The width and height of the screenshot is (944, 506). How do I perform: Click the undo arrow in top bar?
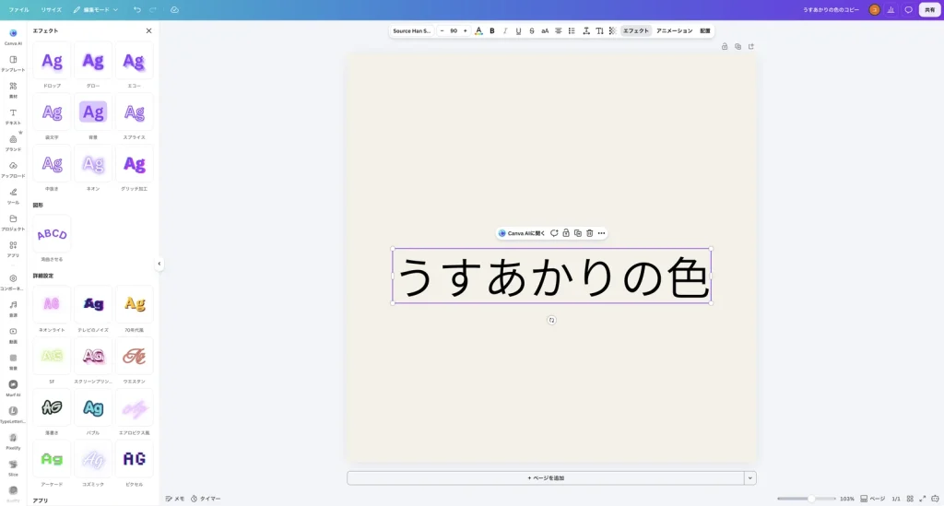[137, 9]
